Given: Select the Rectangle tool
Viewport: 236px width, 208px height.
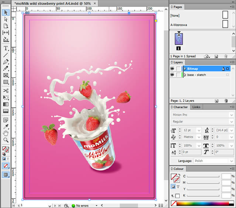Looking at the screenshot, I should click(x=6, y=82).
